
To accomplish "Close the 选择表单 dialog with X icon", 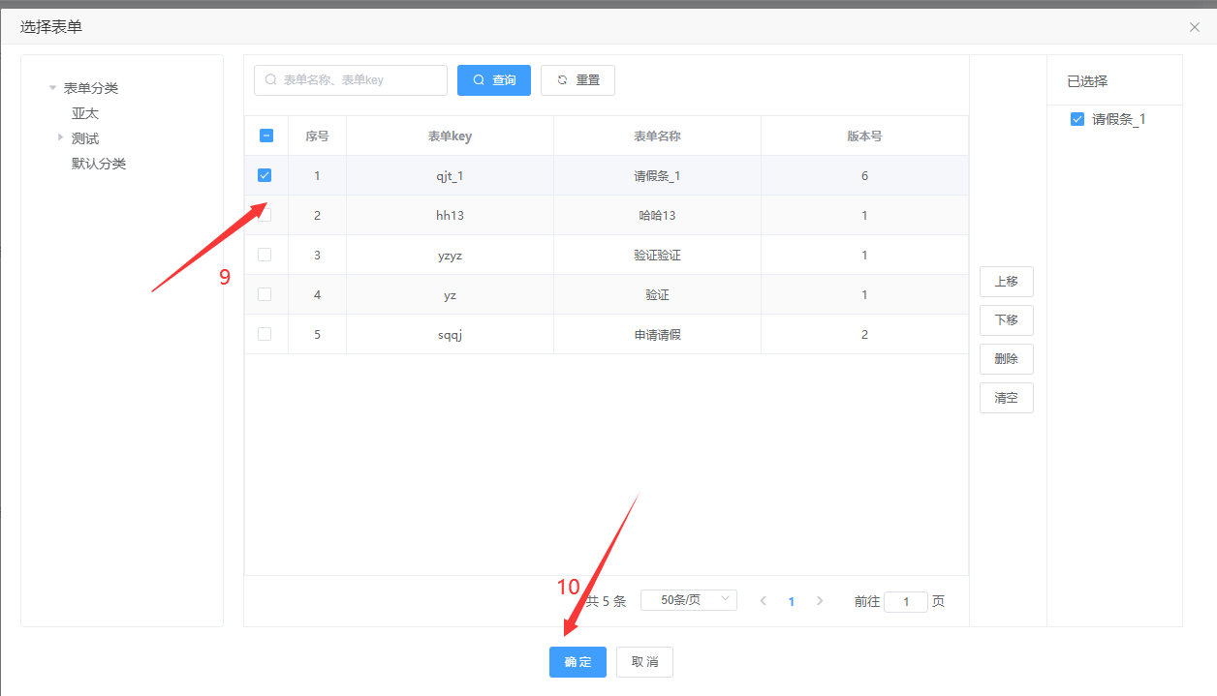I will (x=1194, y=27).
